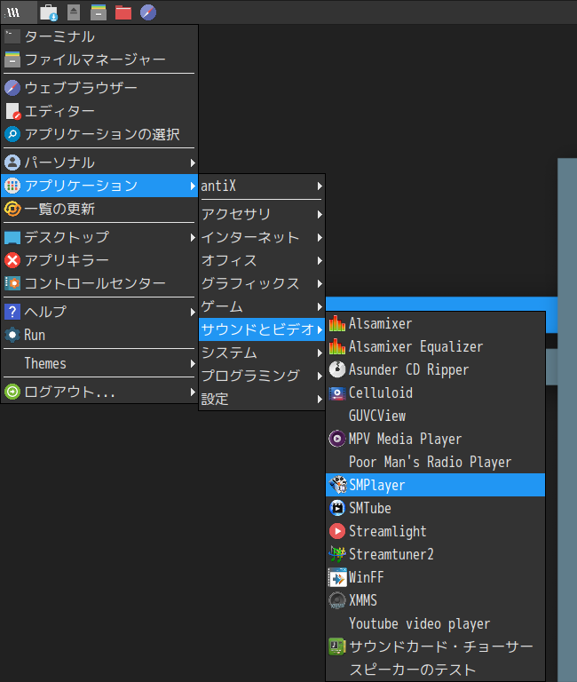The width and height of the screenshot is (577, 682).
Task: Select the サウンドとビデオ menu category
Action: pyautogui.click(x=262, y=329)
